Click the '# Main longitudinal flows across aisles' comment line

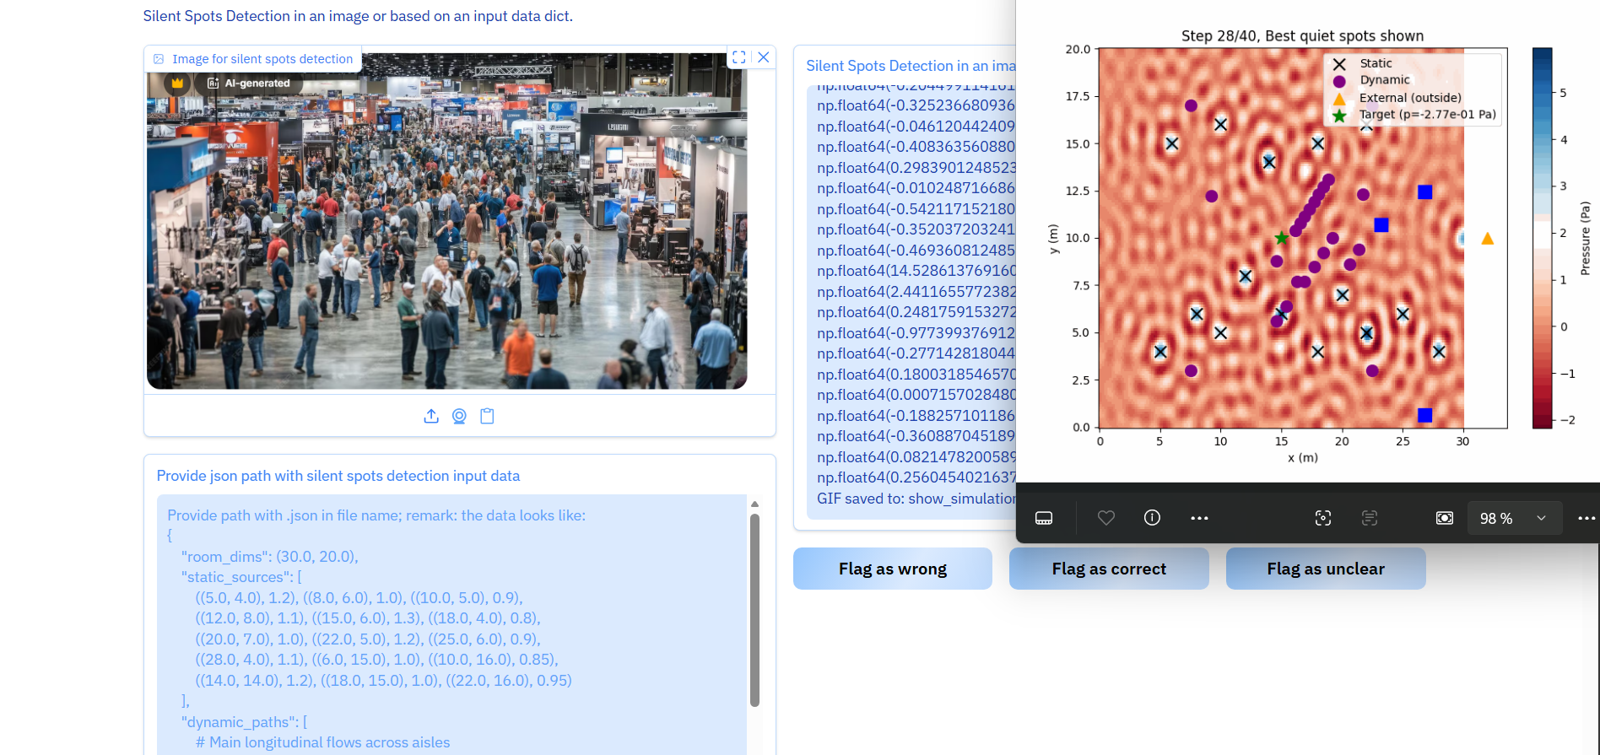[322, 742]
